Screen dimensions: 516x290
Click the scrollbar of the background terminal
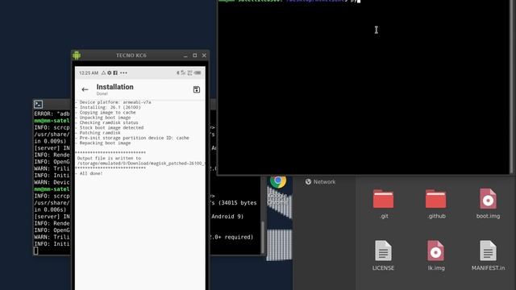263,237
